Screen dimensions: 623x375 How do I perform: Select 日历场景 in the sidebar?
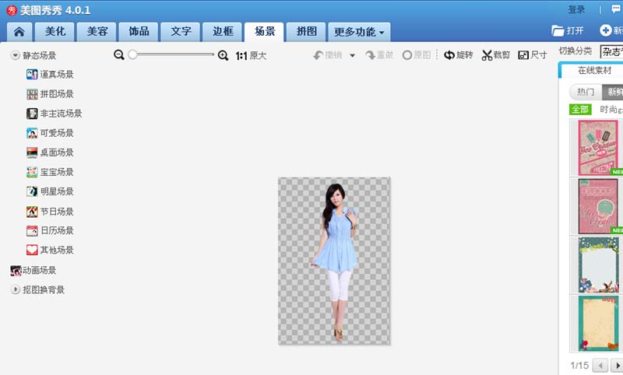point(50,230)
